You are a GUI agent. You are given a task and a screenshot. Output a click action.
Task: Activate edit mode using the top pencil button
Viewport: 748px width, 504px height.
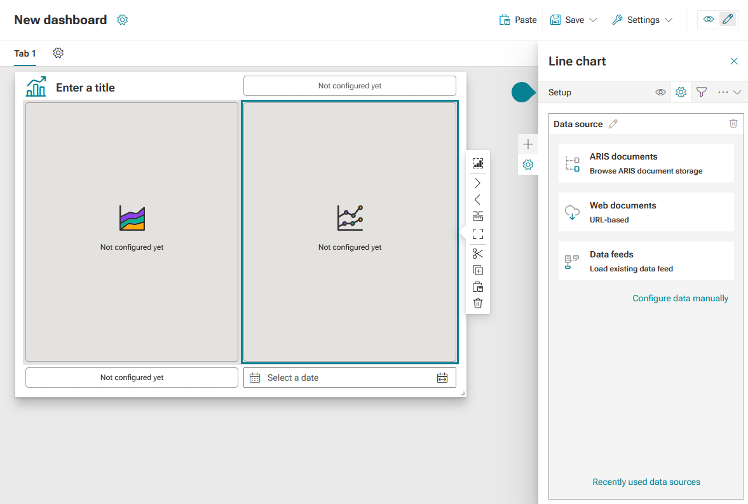click(x=728, y=20)
